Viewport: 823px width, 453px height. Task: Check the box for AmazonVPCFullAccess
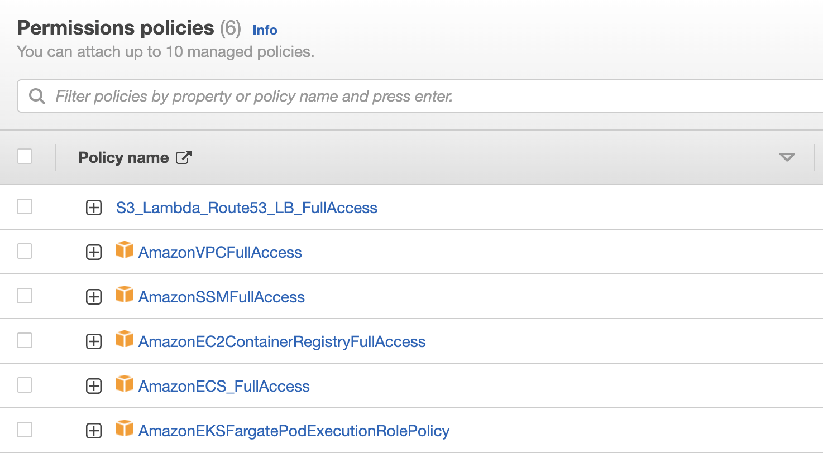pyautogui.click(x=25, y=252)
